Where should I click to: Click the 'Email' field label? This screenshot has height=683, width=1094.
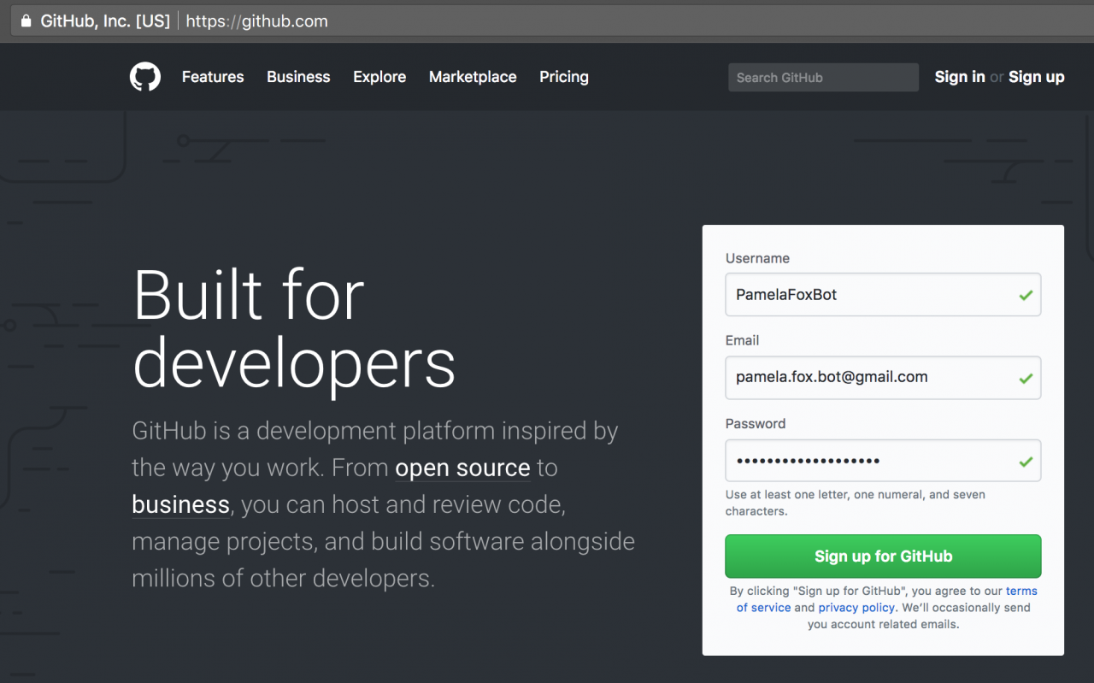click(742, 340)
